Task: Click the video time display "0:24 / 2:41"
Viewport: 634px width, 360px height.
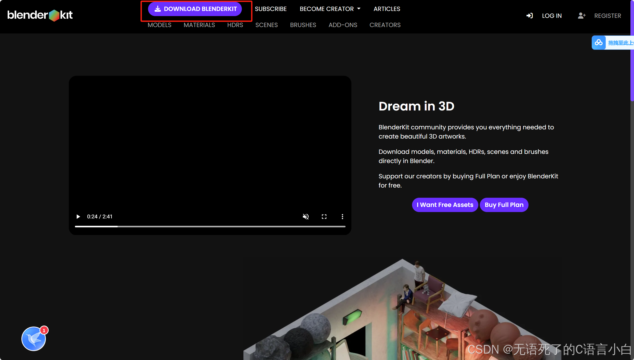Action: [x=100, y=217]
